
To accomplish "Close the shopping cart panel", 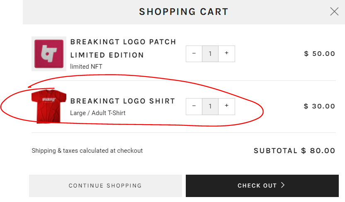I will click(334, 12).
